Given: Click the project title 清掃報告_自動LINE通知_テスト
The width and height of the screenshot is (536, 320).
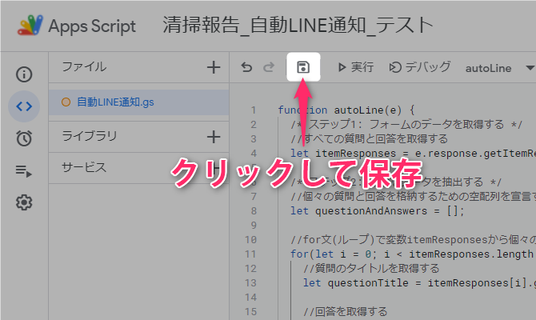Looking at the screenshot, I should pyautogui.click(x=298, y=26).
